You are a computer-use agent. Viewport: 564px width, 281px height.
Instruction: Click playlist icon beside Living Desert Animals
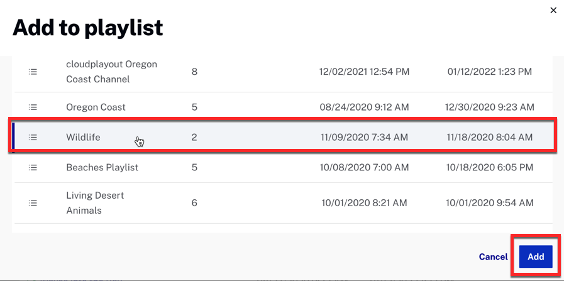click(x=33, y=203)
